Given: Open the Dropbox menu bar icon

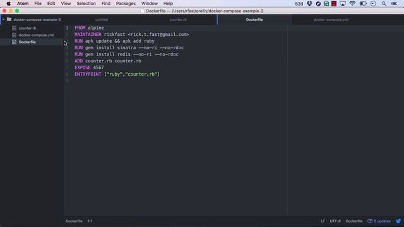Looking at the screenshot, I should pyautogui.click(x=309, y=4).
